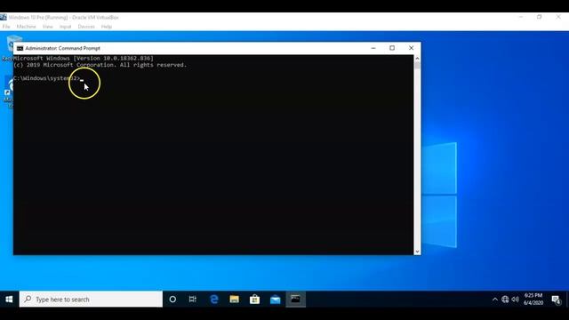Image resolution: width=569 pixels, height=320 pixels.
Task: Launch Microsoft Edge from the taskbar
Action: tap(214, 300)
